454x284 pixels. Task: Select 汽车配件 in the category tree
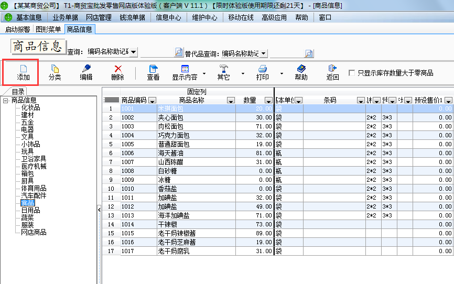tap(34, 195)
